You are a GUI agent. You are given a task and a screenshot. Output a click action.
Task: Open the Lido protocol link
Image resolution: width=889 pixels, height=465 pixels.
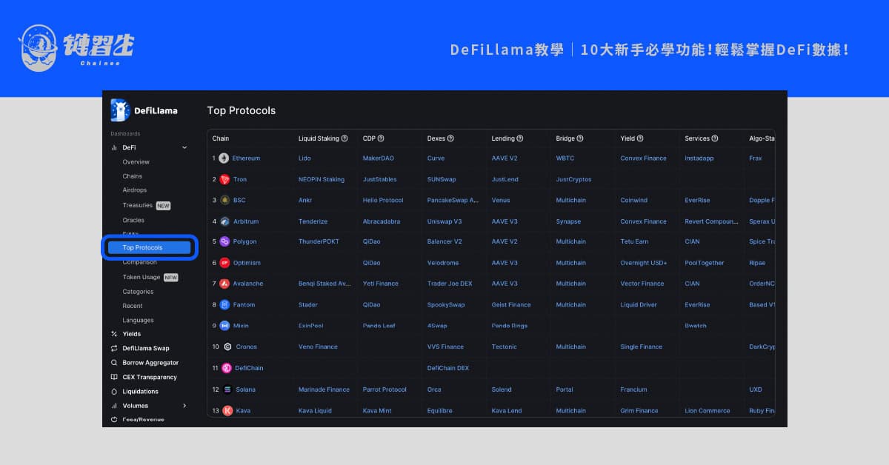pyautogui.click(x=305, y=158)
